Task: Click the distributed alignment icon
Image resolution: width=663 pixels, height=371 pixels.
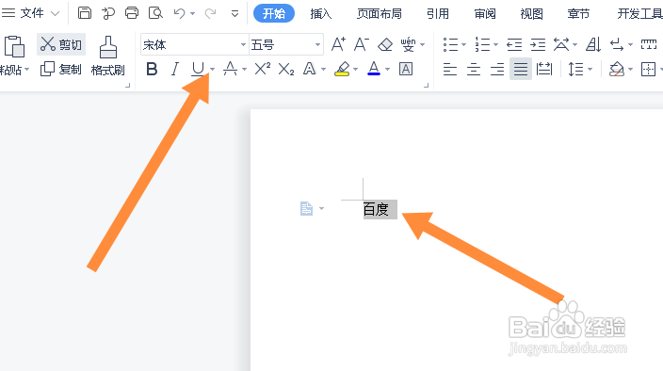Action: click(x=544, y=69)
